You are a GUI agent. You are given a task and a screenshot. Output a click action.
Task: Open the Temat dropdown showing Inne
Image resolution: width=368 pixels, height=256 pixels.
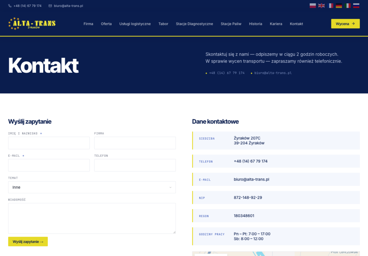click(92, 187)
